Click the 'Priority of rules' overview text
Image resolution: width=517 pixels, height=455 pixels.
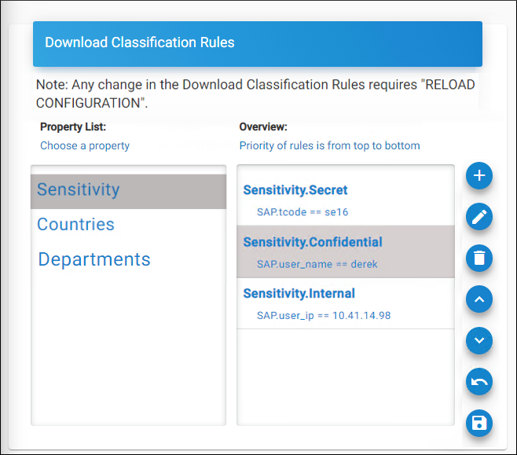[329, 145]
